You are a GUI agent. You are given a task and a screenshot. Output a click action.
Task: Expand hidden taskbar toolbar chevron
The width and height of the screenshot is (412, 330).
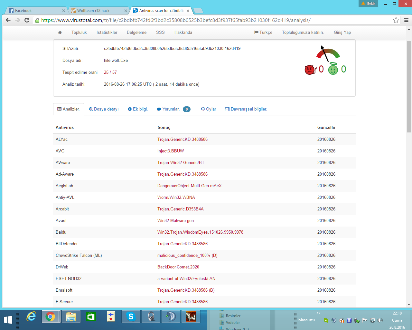pos(318,313)
